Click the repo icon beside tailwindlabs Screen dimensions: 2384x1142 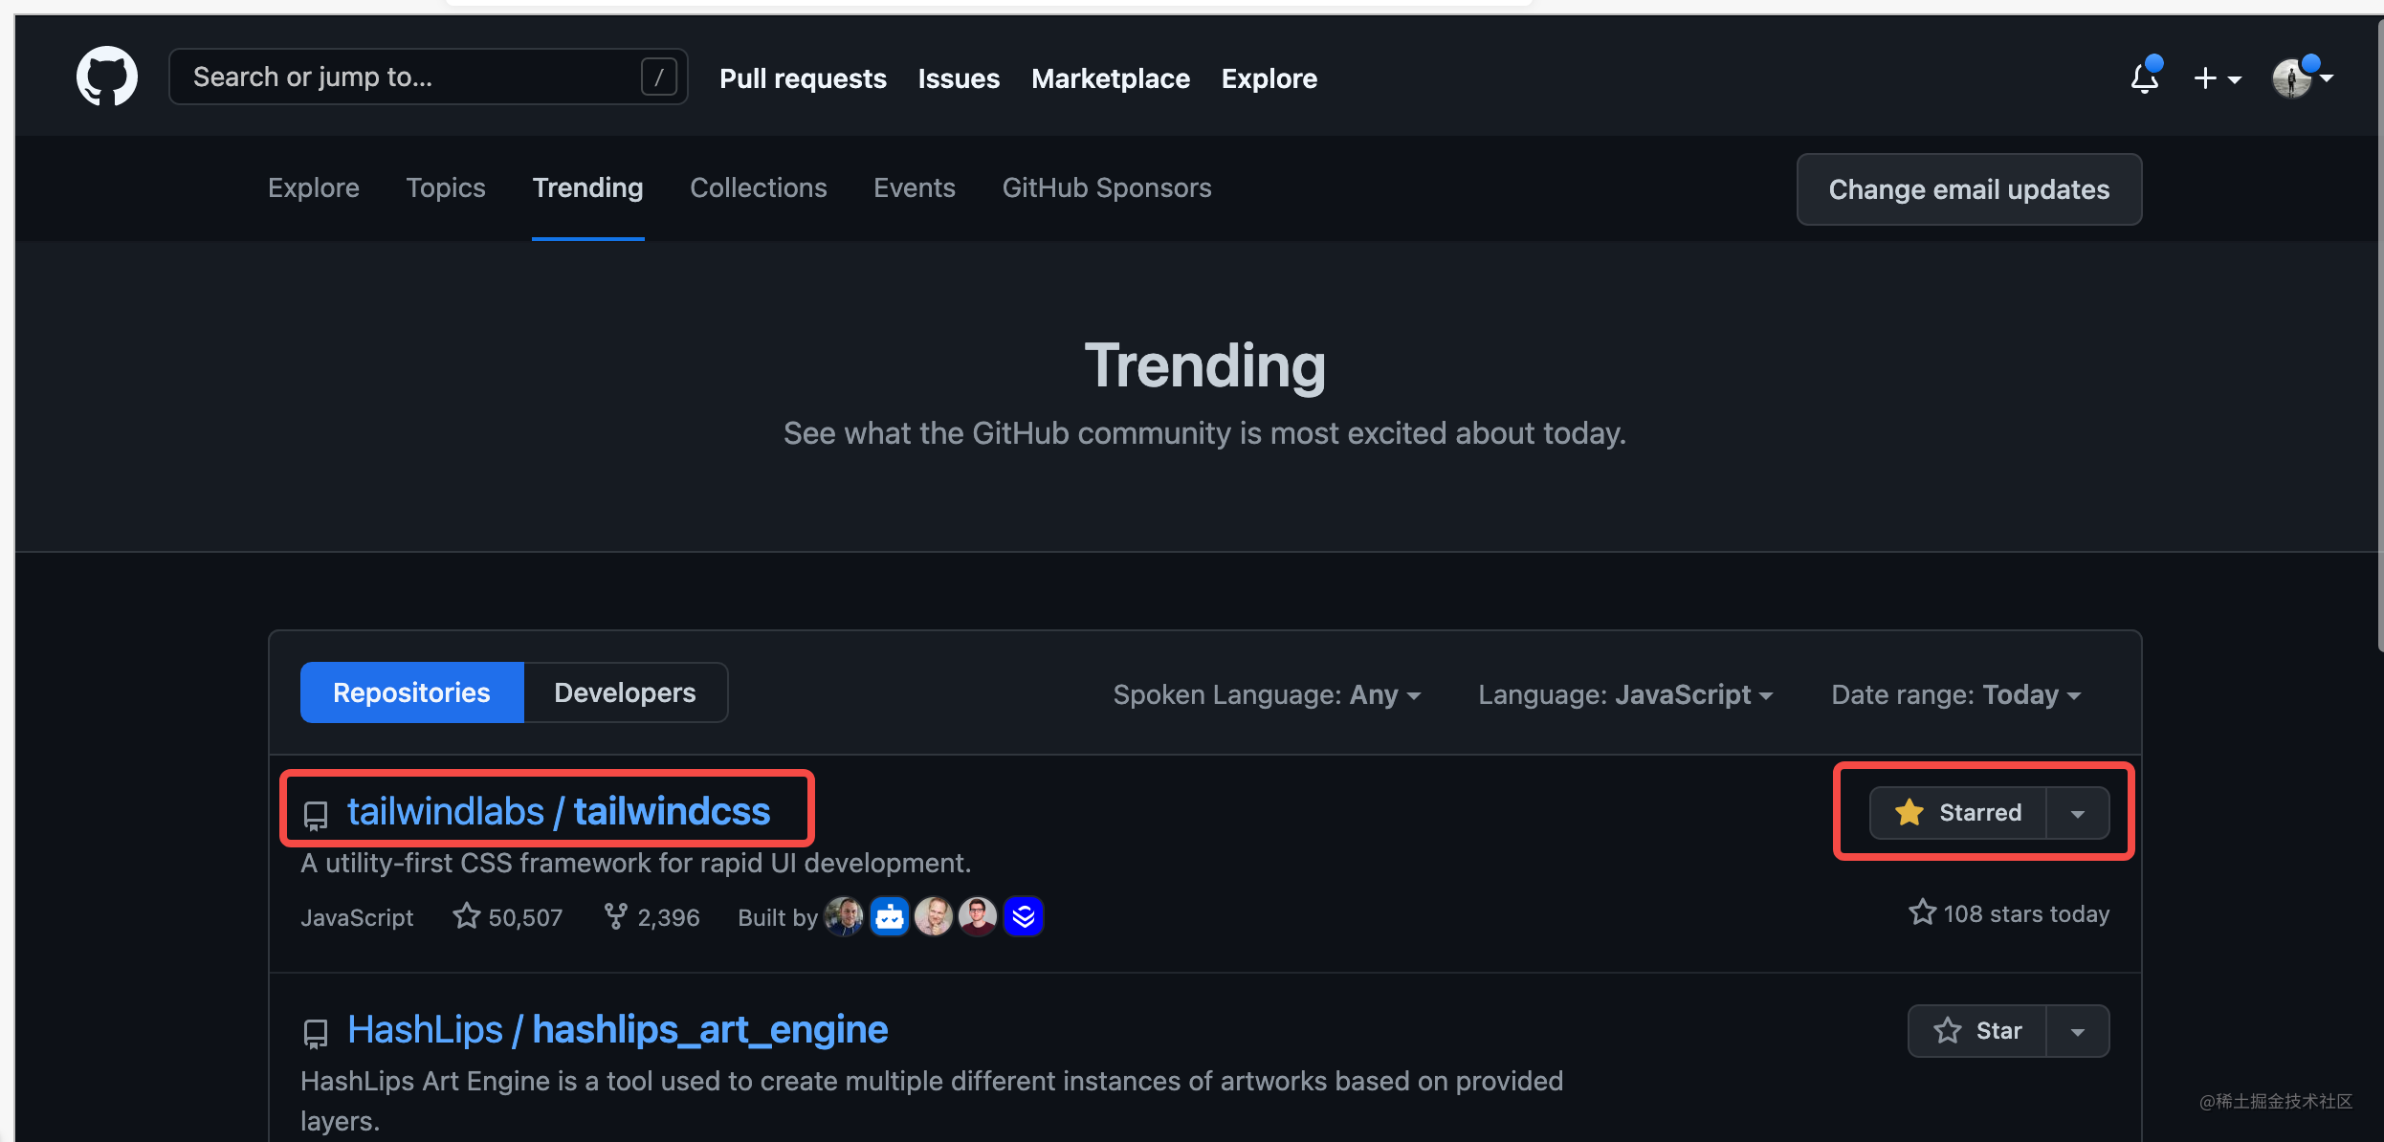click(x=316, y=815)
